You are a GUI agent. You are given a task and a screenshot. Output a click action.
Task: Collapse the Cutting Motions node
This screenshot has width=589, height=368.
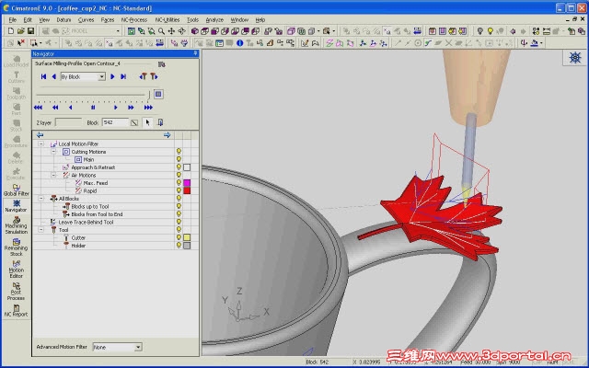53,152
